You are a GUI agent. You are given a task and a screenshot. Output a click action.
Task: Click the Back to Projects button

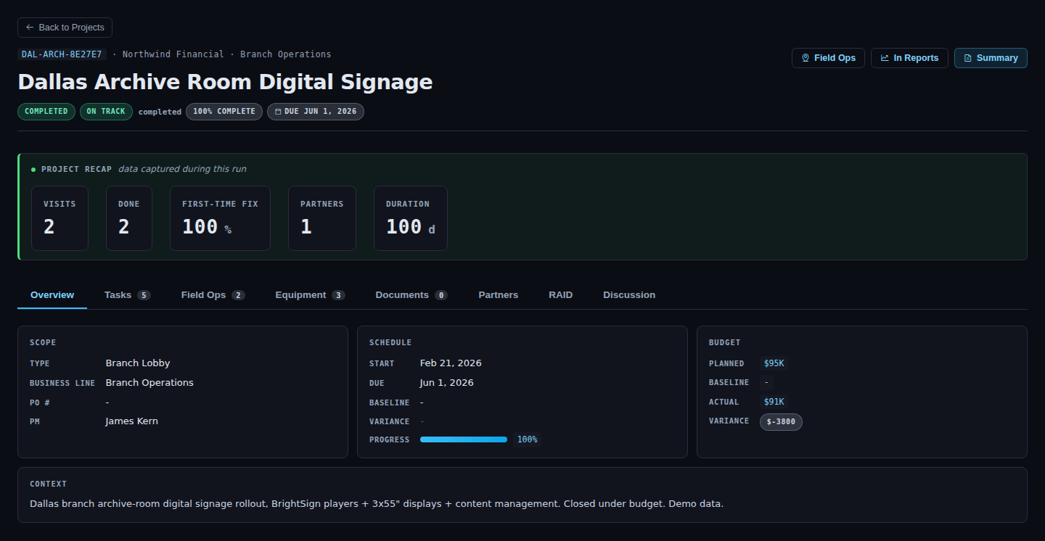pyautogui.click(x=65, y=28)
